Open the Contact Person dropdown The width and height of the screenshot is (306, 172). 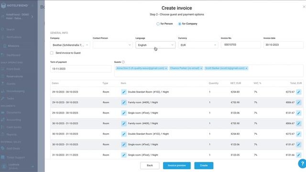[x=113, y=45]
